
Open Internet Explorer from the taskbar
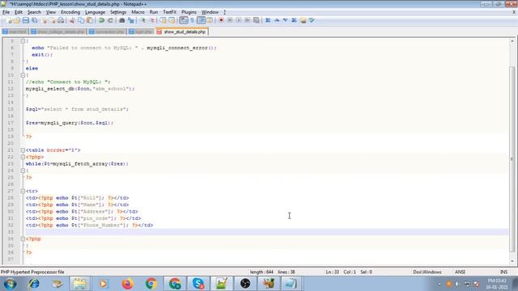33,284
